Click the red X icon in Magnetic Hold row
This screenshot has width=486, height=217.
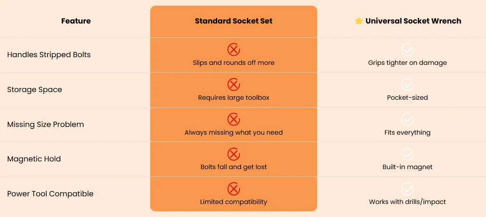(234, 154)
